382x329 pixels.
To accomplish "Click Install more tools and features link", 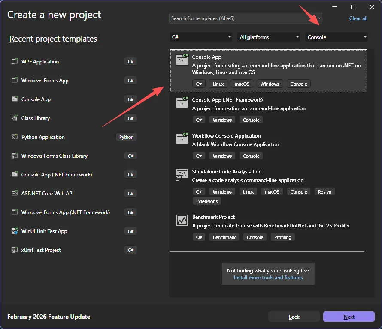I will click(x=268, y=278).
